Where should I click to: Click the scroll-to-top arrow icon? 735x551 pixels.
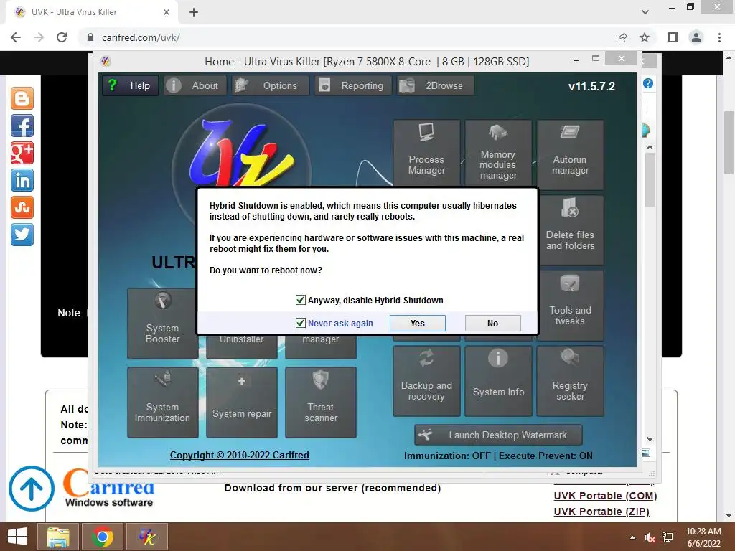coord(32,488)
